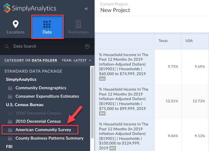Click the SimplyAnalytics data provider heading
This screenshot has height=151, width=209.
[x=21, y=79]
